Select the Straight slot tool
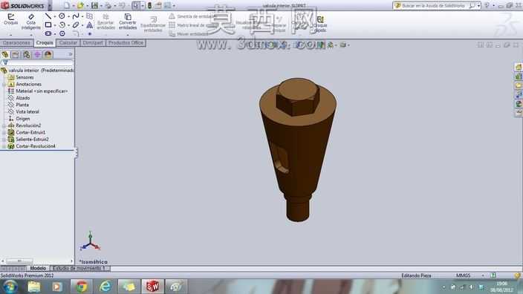This screenshot has width=523, height=294. [x=48, y=33]
